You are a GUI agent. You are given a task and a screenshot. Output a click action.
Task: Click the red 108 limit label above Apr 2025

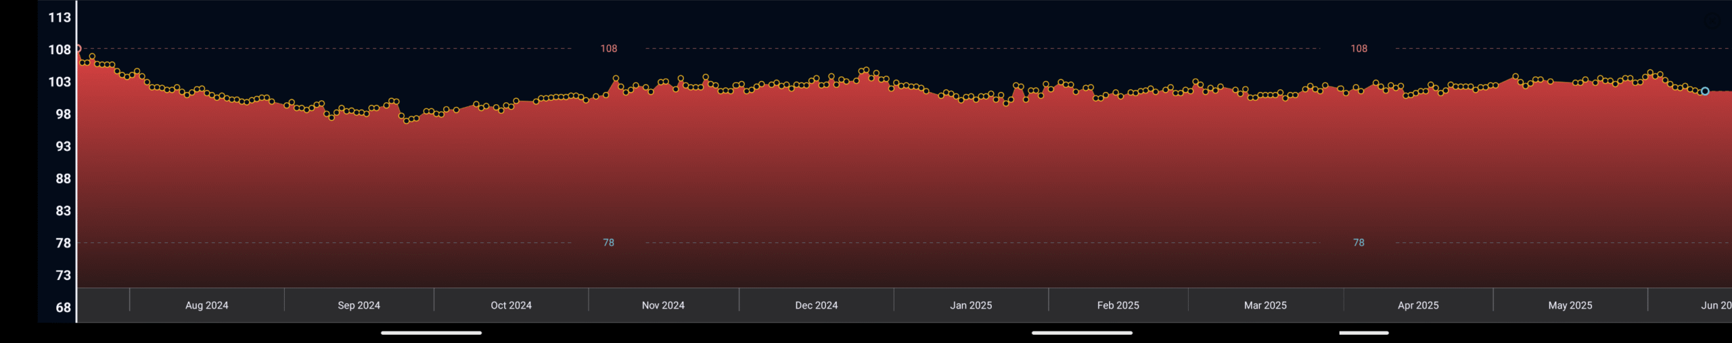pos(1359,49)
